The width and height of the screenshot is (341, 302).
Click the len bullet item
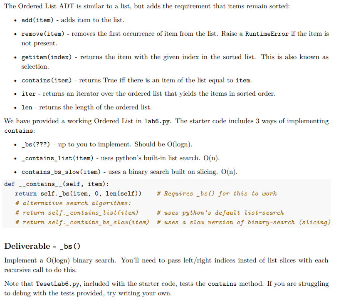click(26, 107)
